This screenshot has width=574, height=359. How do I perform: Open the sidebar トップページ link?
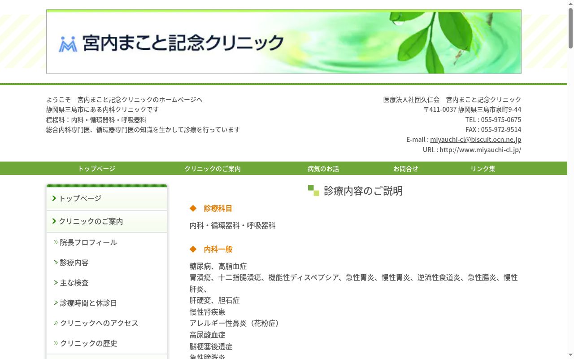click(x=80, y=198)
